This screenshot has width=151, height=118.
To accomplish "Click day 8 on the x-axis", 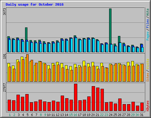I will [41, 115].
